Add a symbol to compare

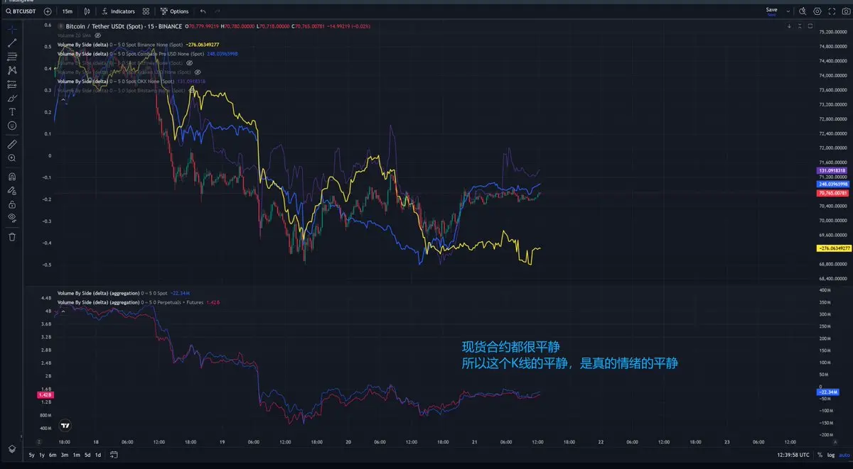[x=48, y=11]
